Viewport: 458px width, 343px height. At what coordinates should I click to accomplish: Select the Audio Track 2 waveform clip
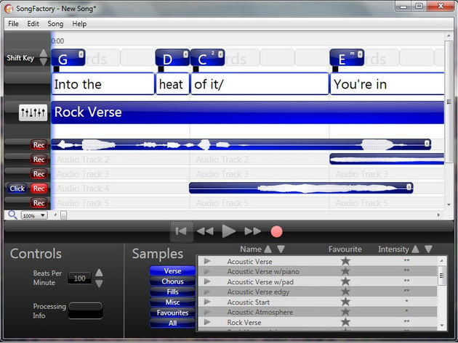coord(387,160)
